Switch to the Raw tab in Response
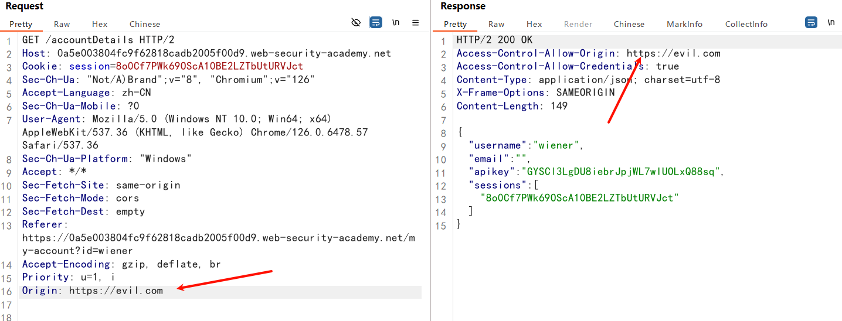 (x=496, y=24)
